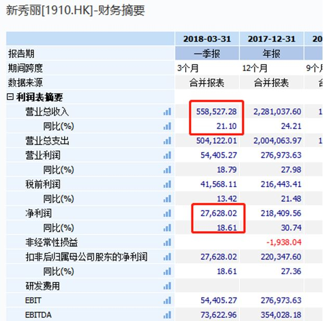Open chart icon for 扣非后 同比(%) row

tap(167, 272)
